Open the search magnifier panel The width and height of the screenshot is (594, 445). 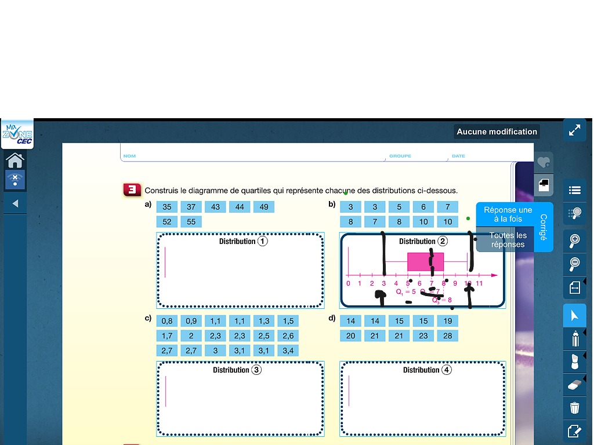click(x=574, y=213)
